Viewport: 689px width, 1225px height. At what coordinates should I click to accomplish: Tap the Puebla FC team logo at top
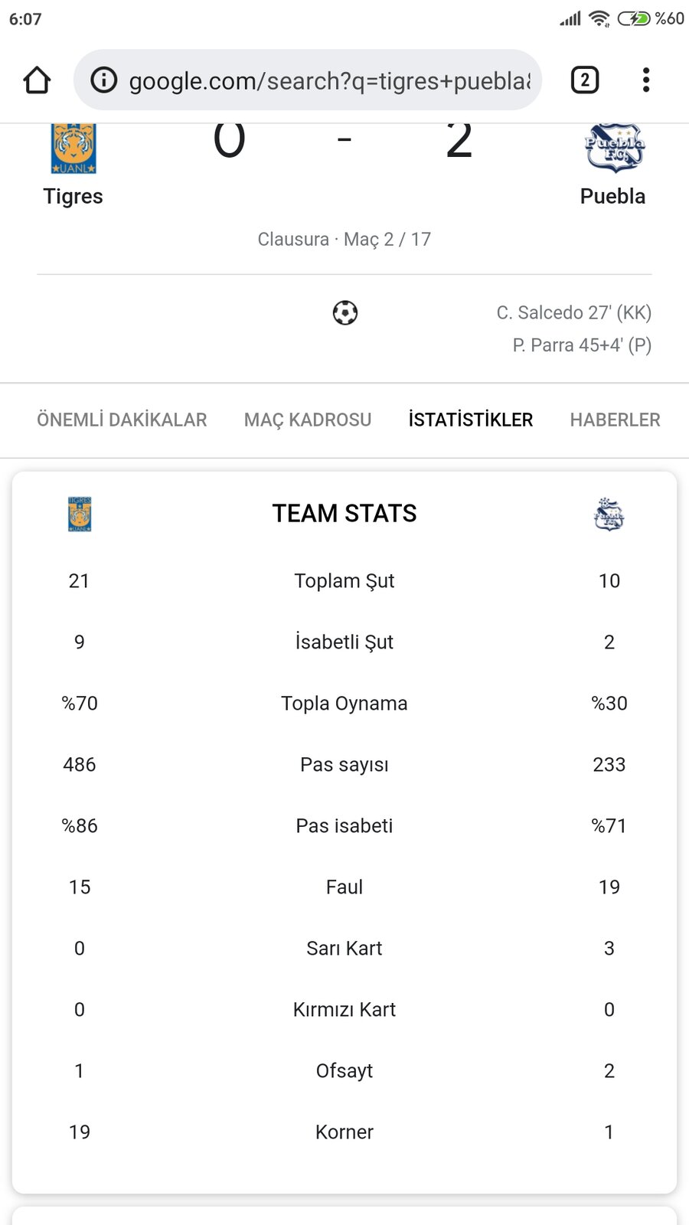click(614, 147)
